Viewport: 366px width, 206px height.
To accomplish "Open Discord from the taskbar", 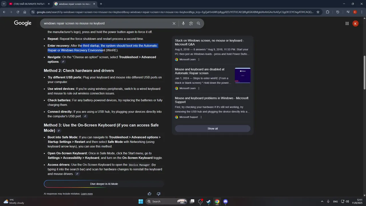I will 225,201.
